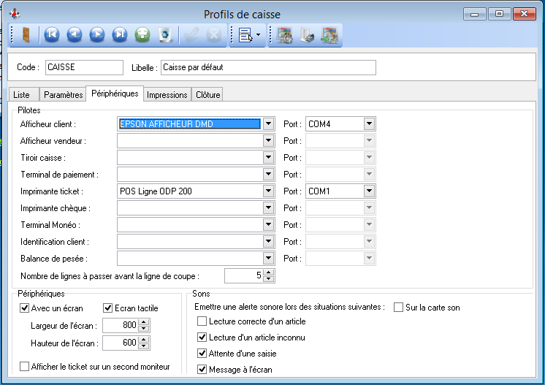Click the screen copy with green arrow icon
Screen dimensions: 545x385
[x=329, y=35]
